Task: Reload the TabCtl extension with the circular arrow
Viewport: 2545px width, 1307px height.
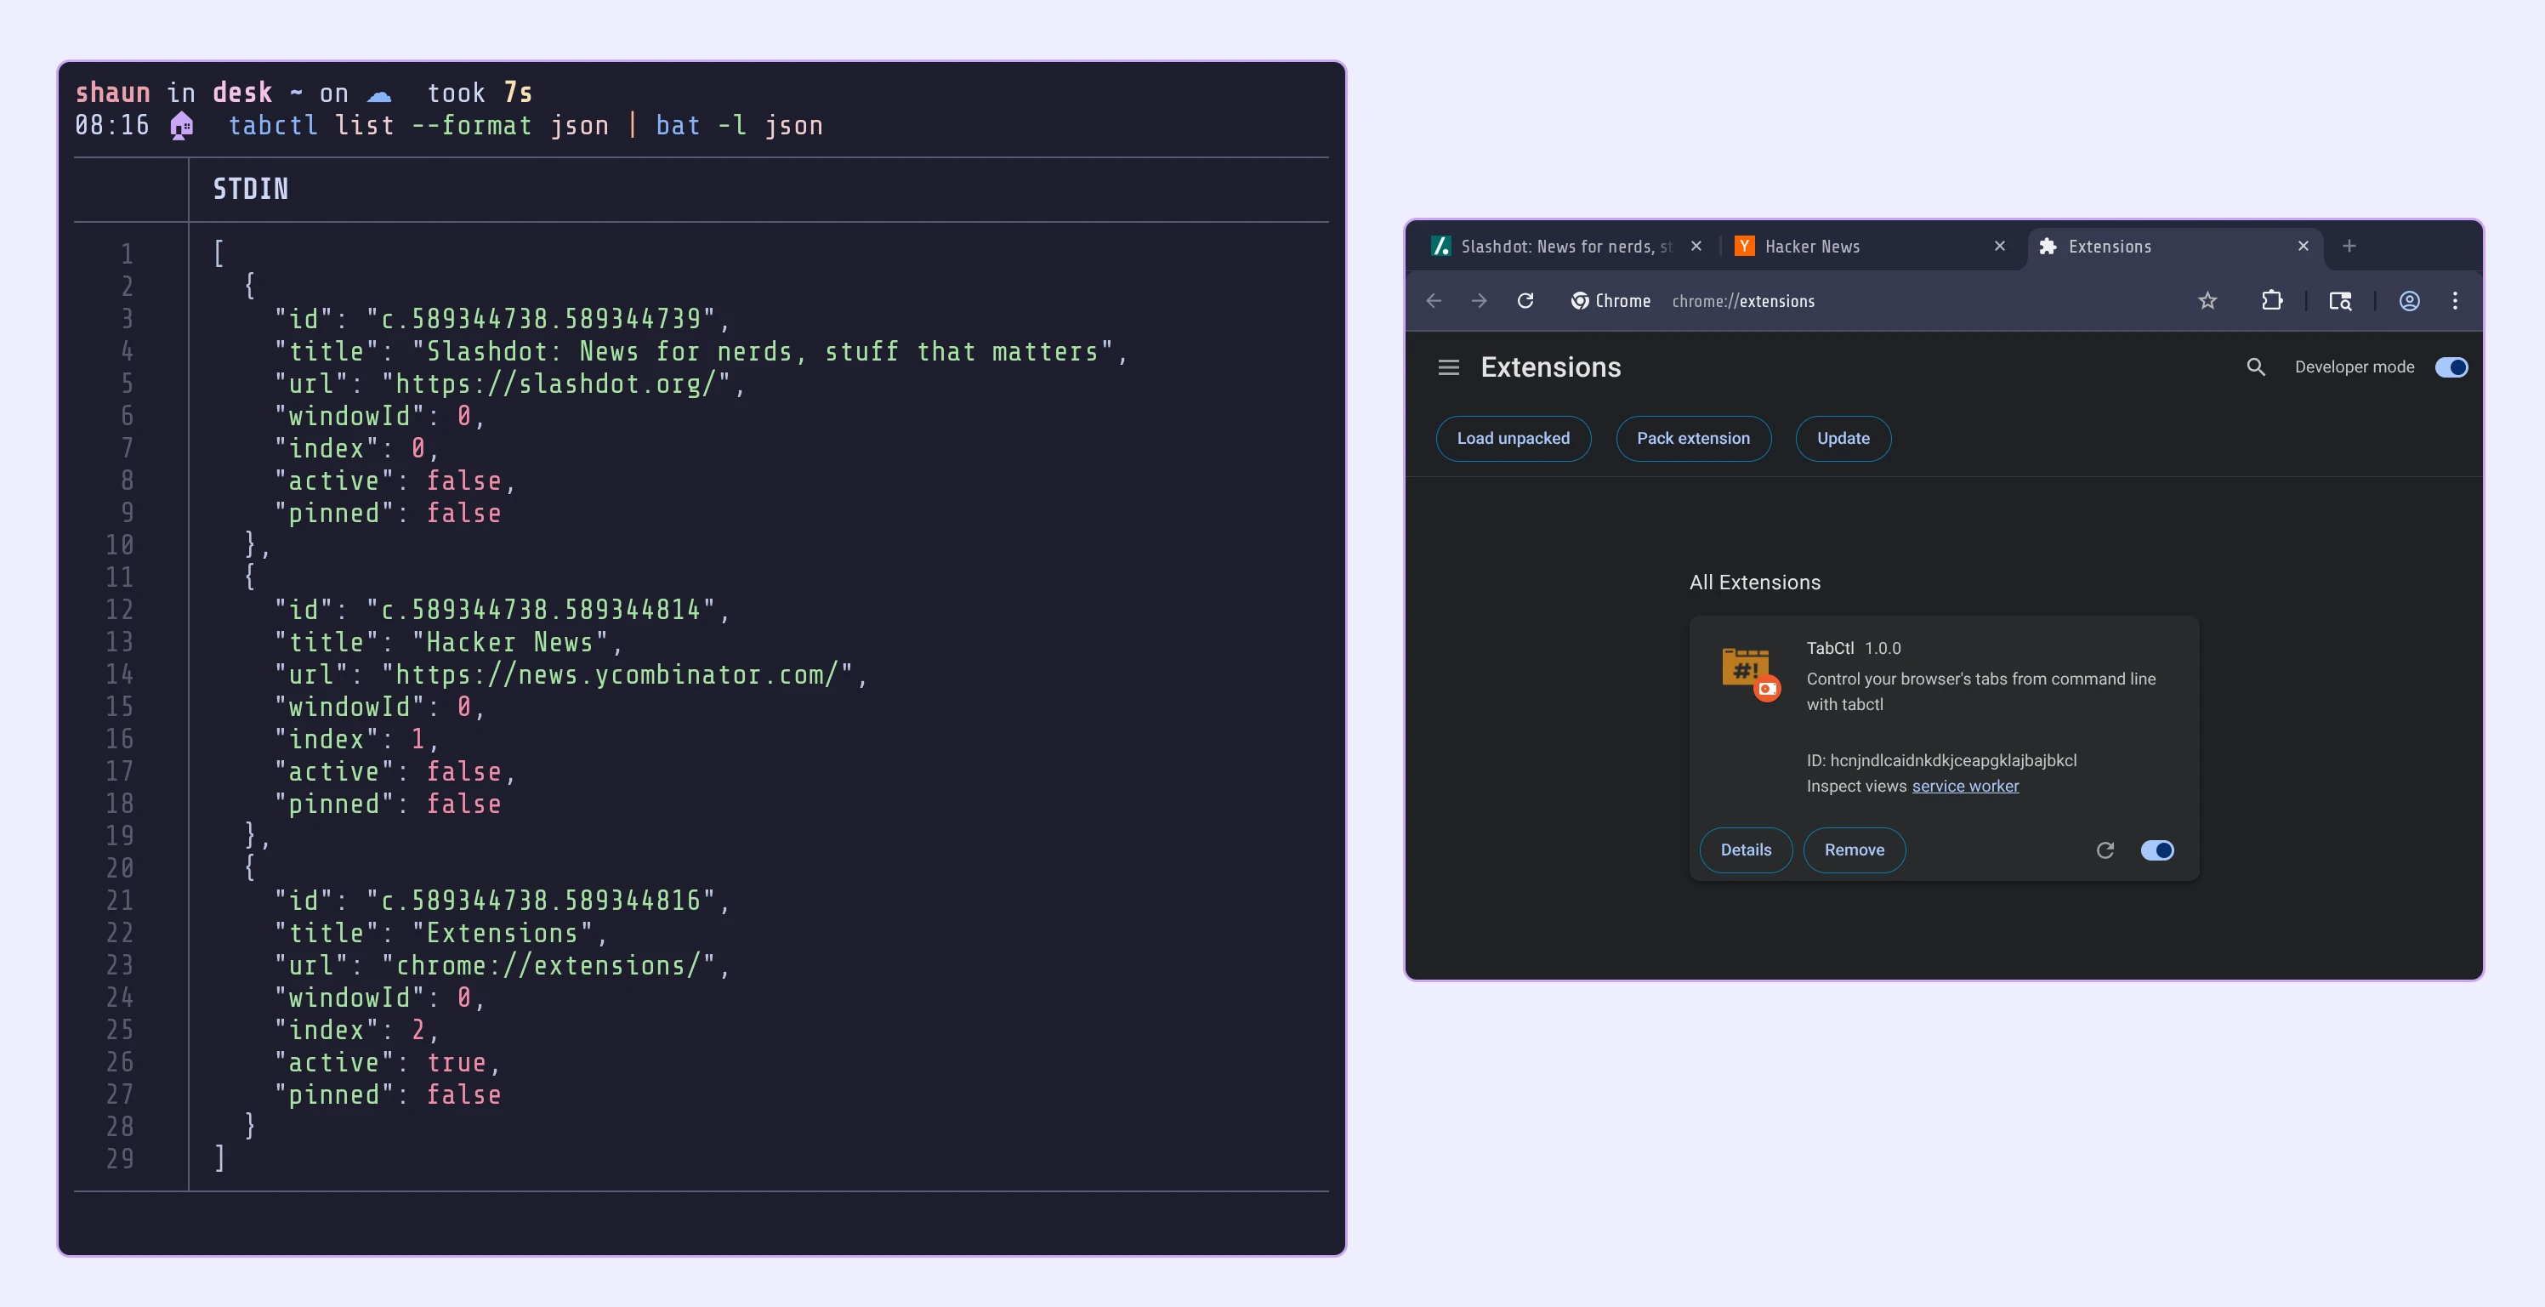Action: tap(2105, 850)
